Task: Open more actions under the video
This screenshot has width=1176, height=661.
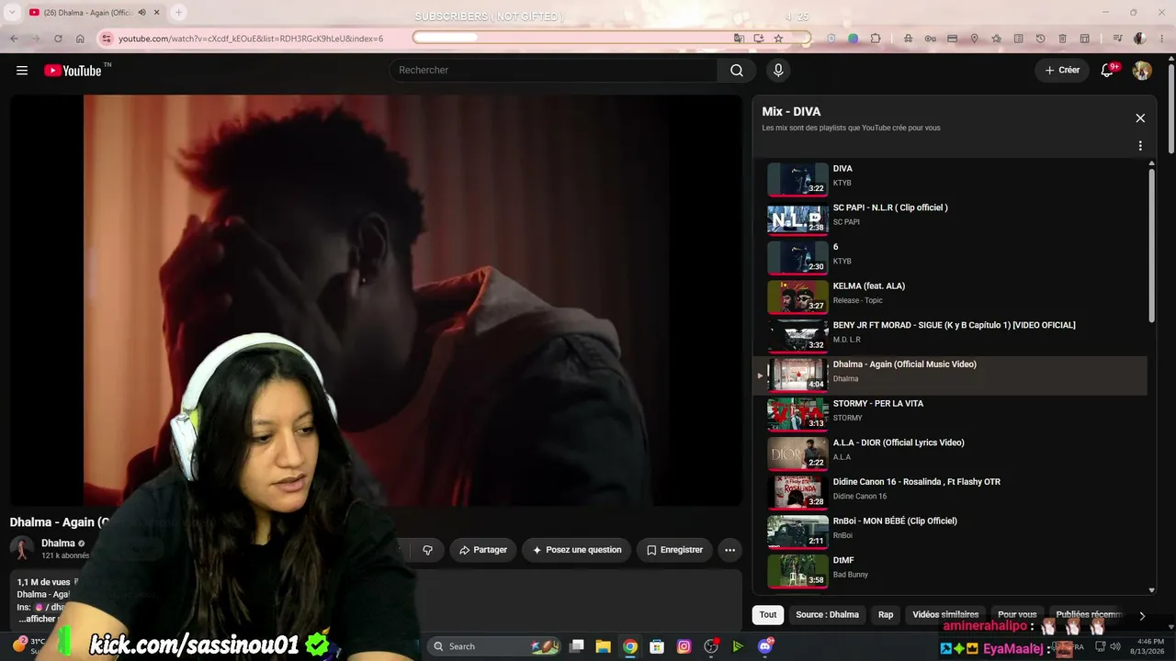Action: 729,550
